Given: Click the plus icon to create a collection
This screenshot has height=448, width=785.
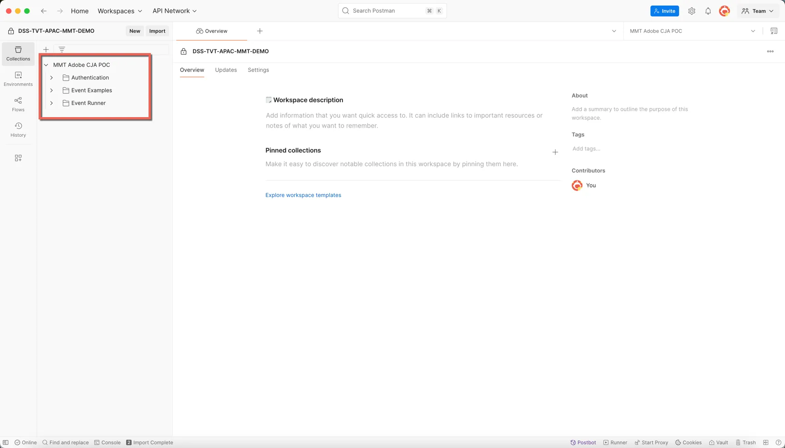Looking at the screenshot, I should pos(46,49).
